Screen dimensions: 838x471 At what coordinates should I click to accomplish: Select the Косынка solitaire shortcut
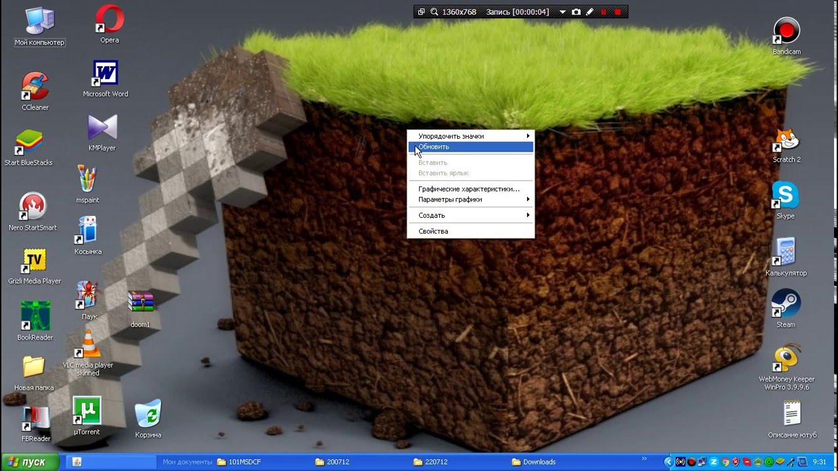(x=88, y=236)
